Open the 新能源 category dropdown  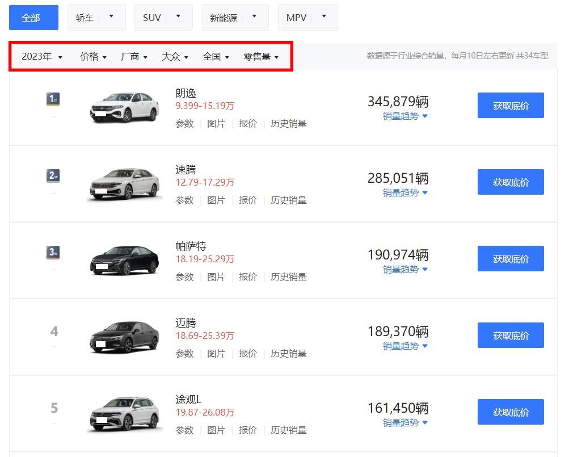235,18
